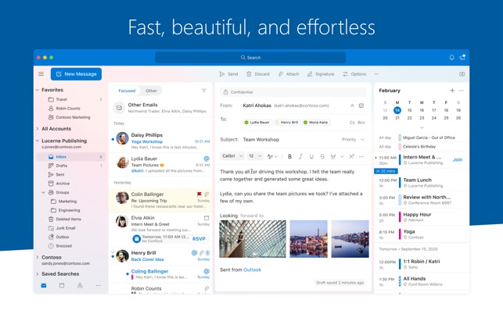The image size is (503, 314).
Task: Open more compose actions ellipsis
Action: [376, 74]
